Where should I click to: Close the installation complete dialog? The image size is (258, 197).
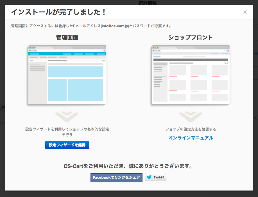click(x=245, y=12)
